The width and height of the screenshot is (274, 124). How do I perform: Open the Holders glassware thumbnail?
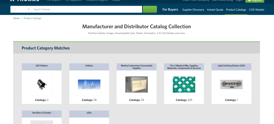89,84
